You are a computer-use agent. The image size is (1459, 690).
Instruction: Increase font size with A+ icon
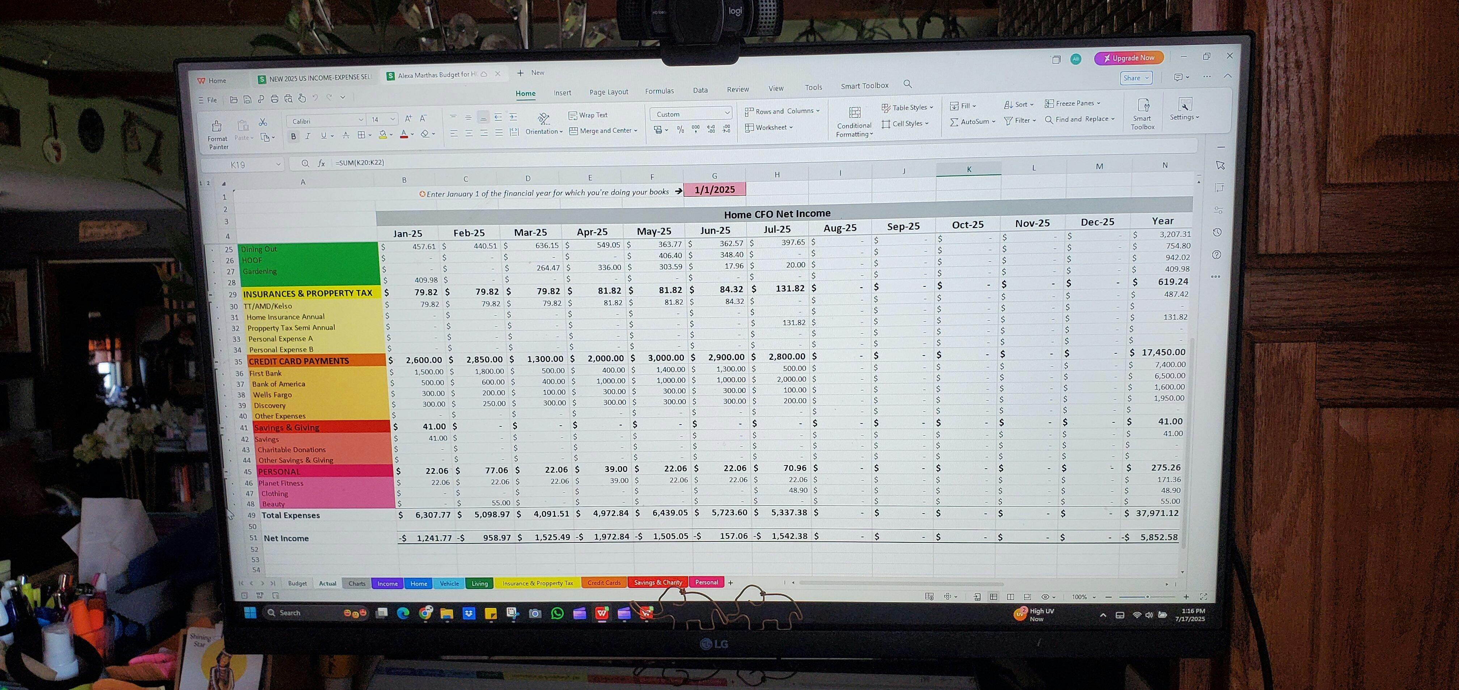pos(409,119)
